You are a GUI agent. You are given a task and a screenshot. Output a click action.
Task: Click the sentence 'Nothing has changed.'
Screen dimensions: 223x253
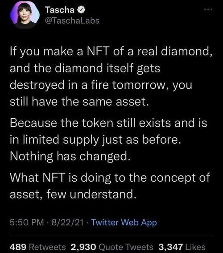coord(70,157)
